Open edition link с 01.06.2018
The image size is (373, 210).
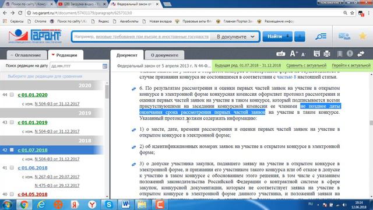[33, 168]
